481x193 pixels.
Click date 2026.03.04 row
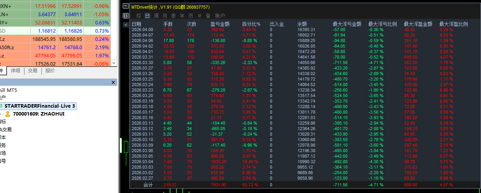point(143,162)
